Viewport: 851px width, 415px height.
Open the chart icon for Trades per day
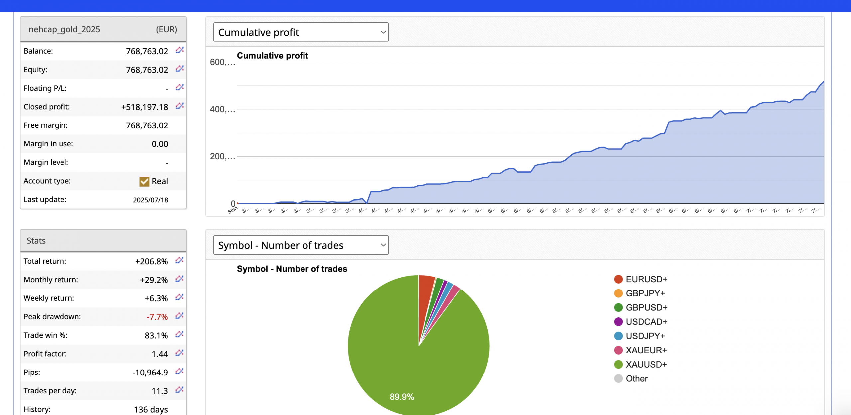[180, 390]
